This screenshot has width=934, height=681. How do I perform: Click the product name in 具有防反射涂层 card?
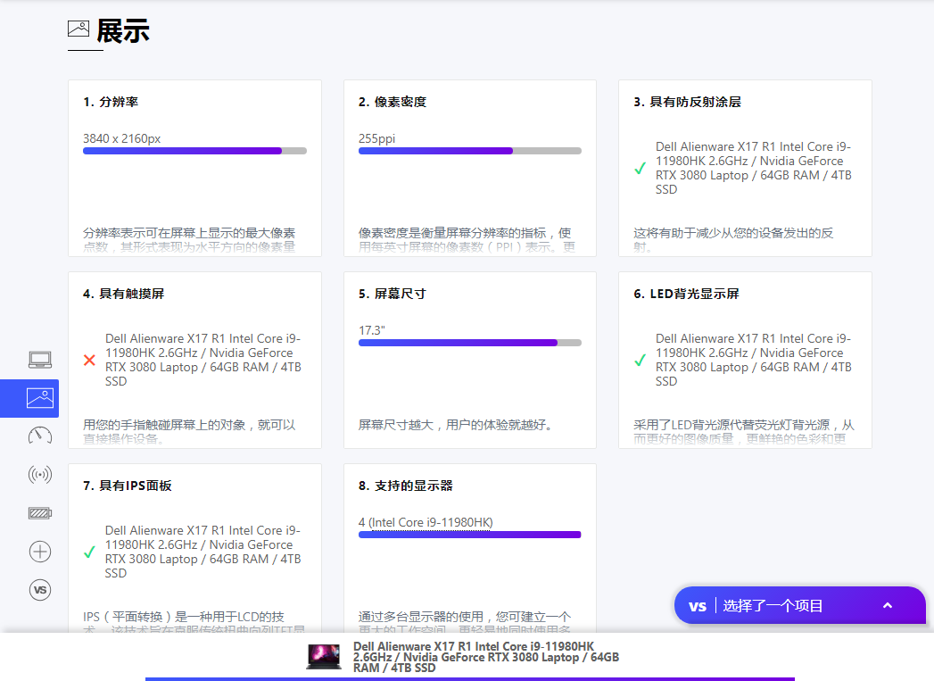[754, 168]
